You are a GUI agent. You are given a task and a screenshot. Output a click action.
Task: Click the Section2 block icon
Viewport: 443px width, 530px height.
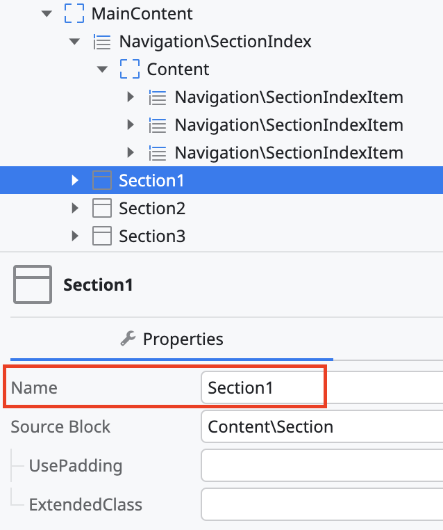[x=102, y=209]
